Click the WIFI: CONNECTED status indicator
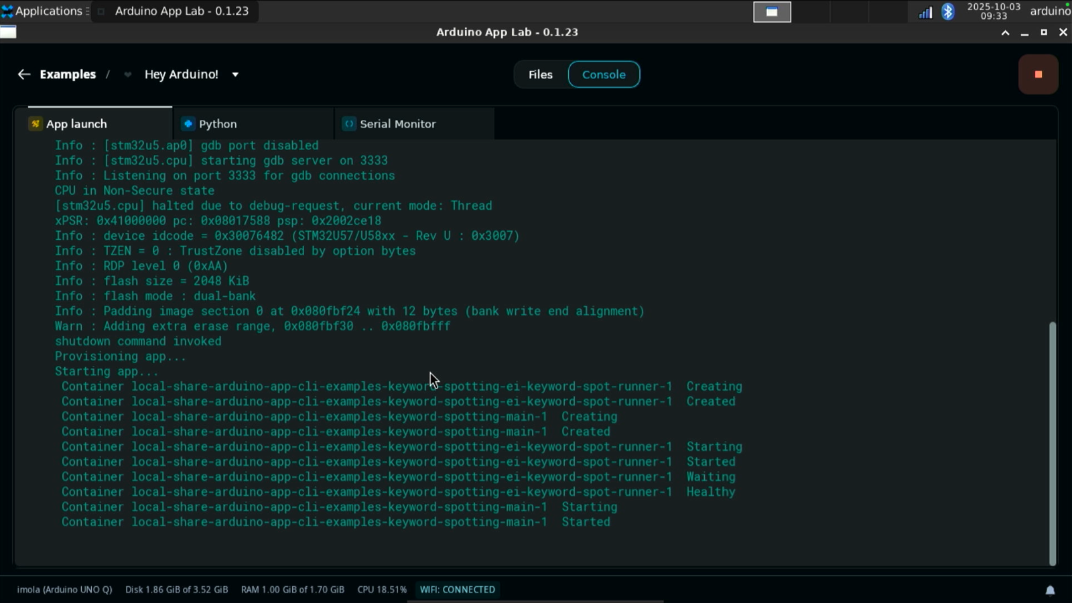This screenshot has height=603, width=1072. 458,590
